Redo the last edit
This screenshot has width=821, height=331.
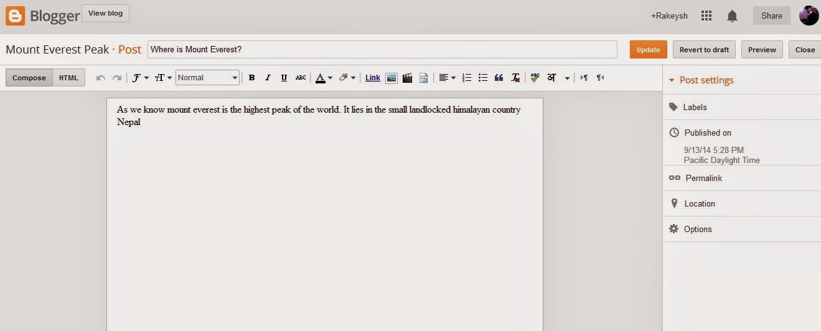[x=116, y=78]
